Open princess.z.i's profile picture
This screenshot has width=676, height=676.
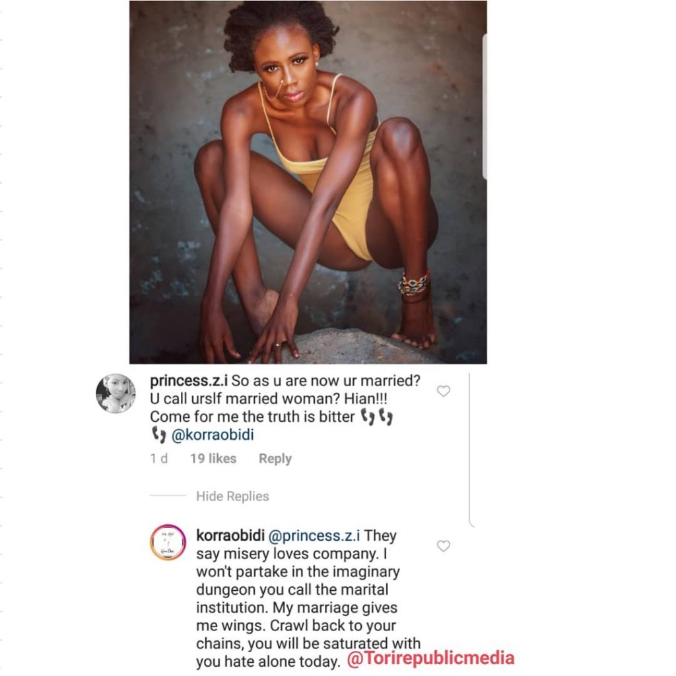116,393
